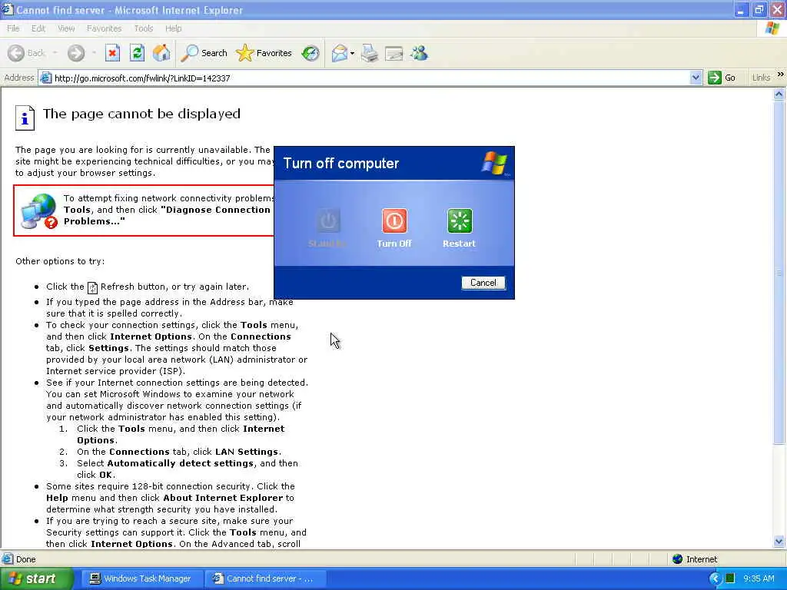Expand Back button history dropdown arrow
The image size is (787, 590).
pyautogui.click(x=55, y=53)
